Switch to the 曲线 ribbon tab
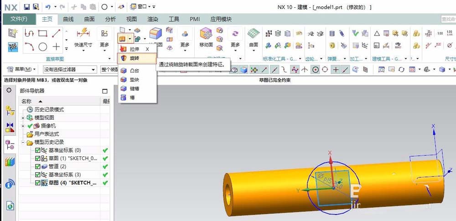Viewport: 456px width, 221px height. pyautogui.click(x=68, y=20)
